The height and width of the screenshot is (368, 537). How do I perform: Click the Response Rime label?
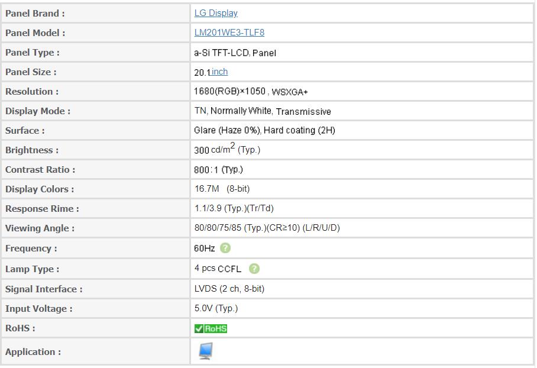(42, 209)
